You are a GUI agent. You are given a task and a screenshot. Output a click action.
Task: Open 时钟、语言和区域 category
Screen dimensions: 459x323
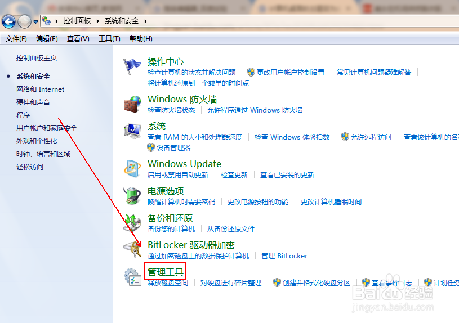click(43, 154)
